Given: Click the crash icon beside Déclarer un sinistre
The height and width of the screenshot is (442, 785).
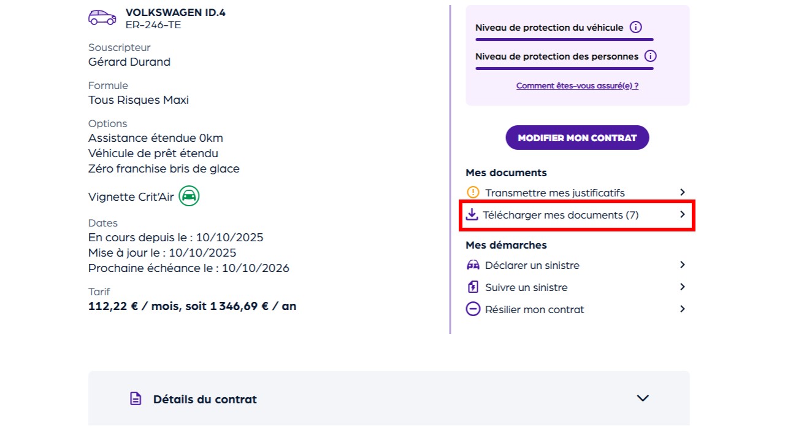Looking at the screenshot, I should coord(473,265).
